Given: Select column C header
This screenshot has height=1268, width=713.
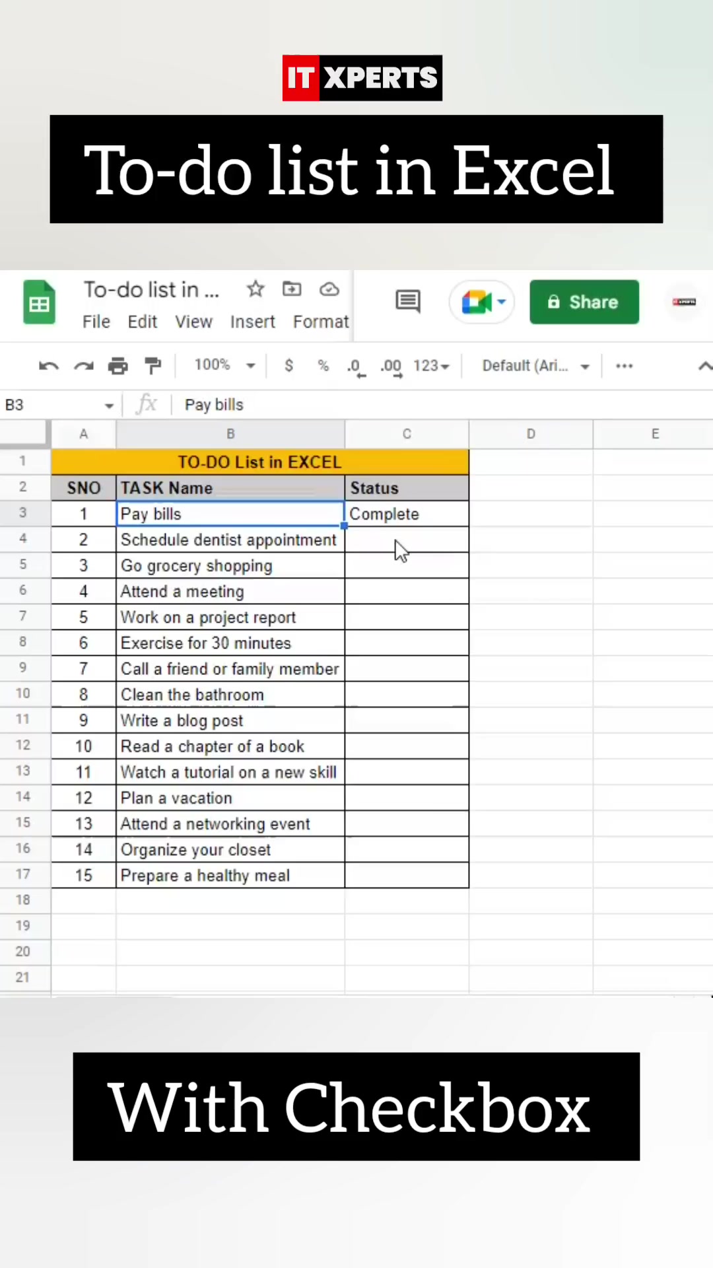Looking at the screenshot, I should [407, 434].
